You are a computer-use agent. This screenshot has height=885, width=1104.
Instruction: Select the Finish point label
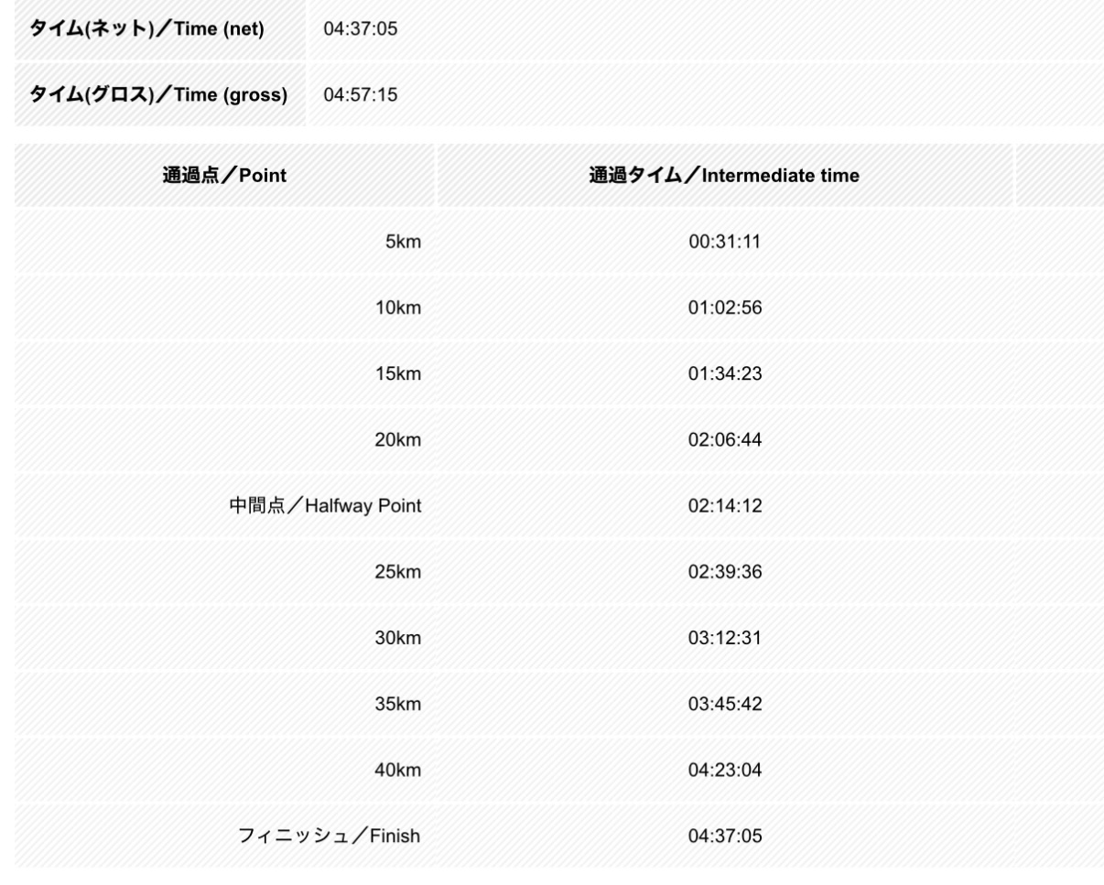coord(329,836)
